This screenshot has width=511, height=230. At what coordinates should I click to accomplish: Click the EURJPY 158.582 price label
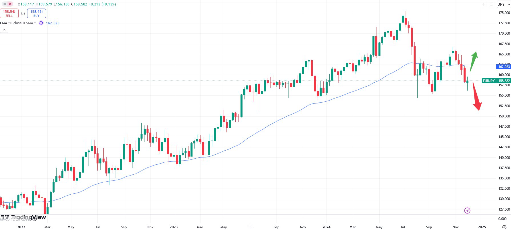[x=496, y=81]
